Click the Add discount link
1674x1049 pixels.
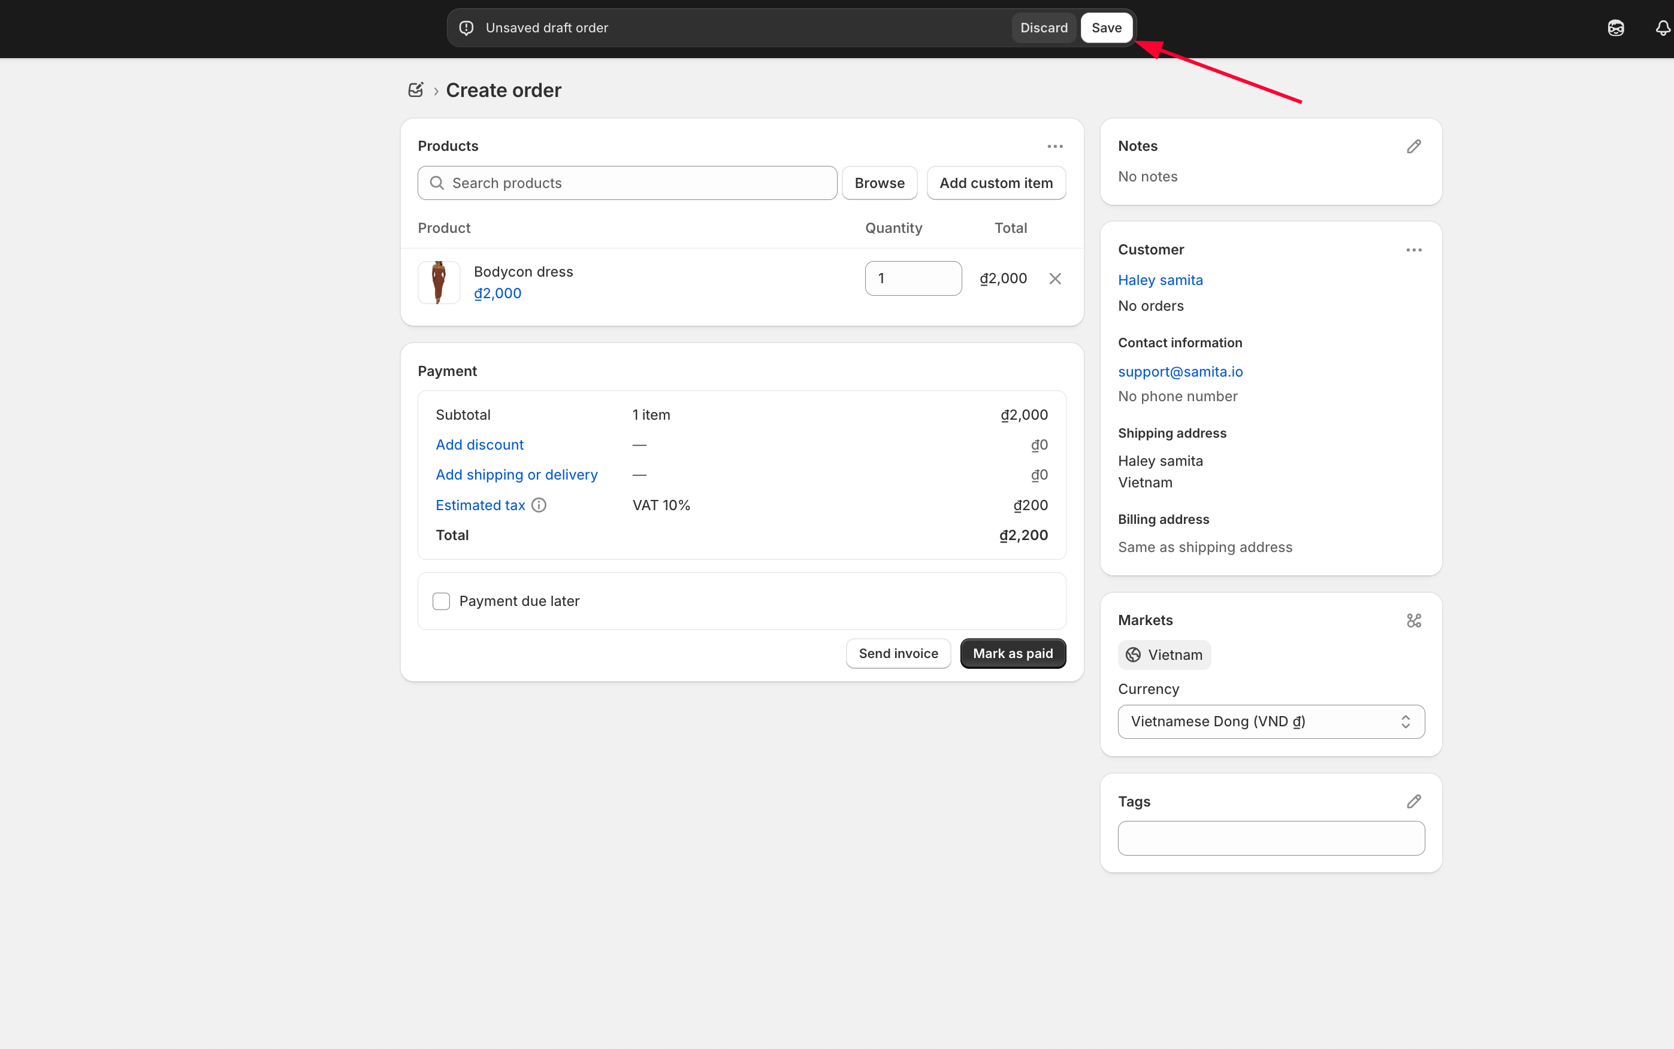tap(479, 445)
